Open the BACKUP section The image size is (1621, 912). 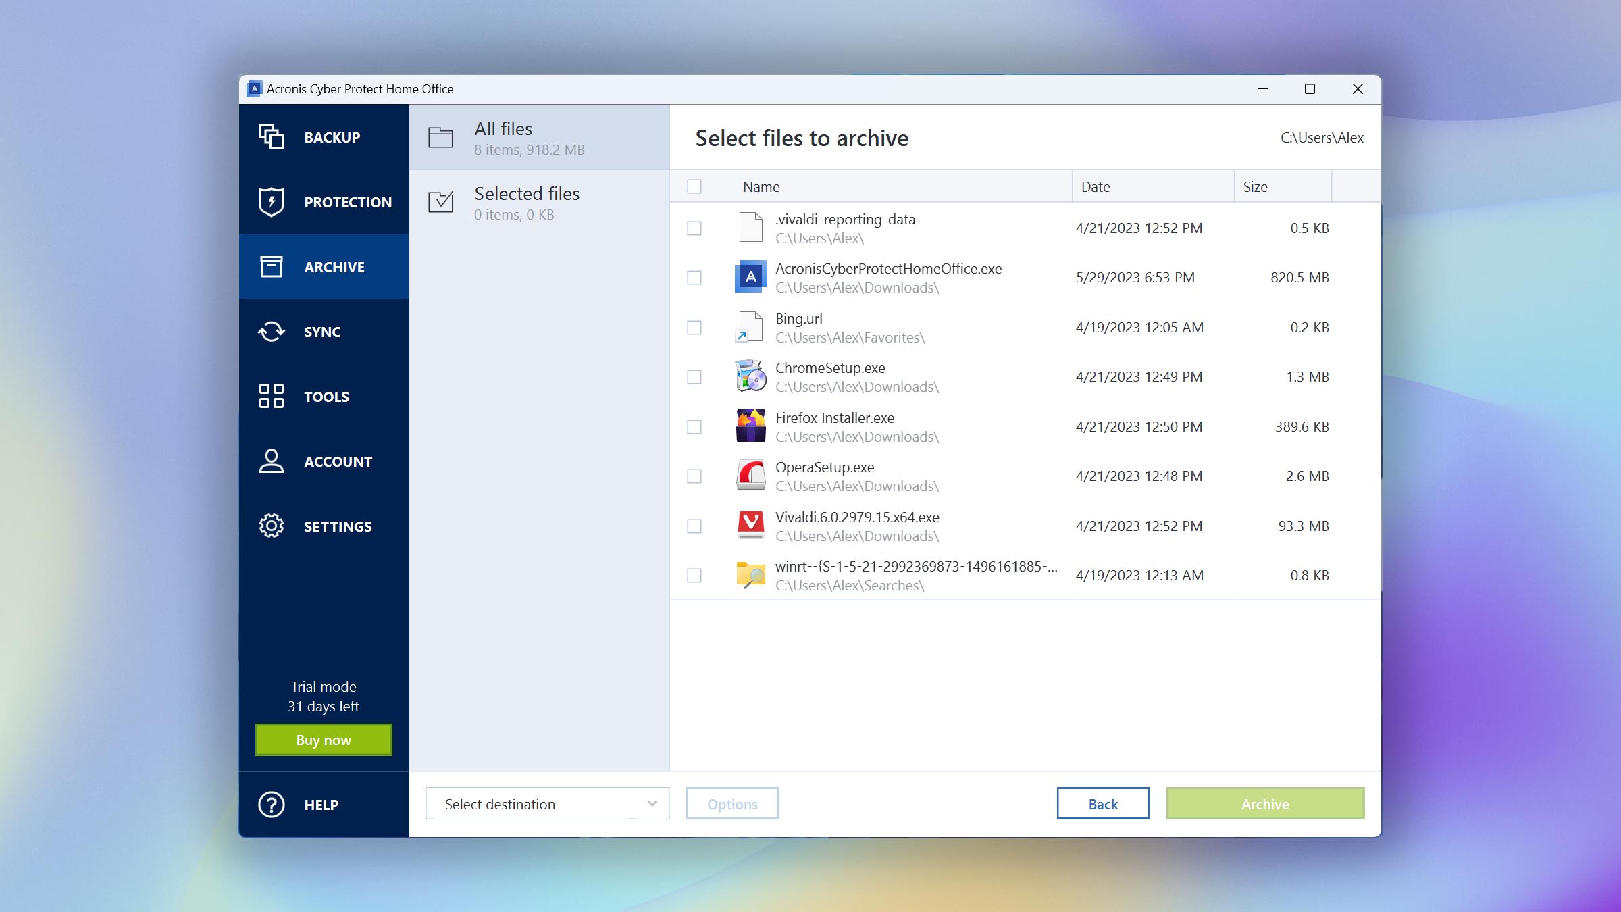pos(324,136)
